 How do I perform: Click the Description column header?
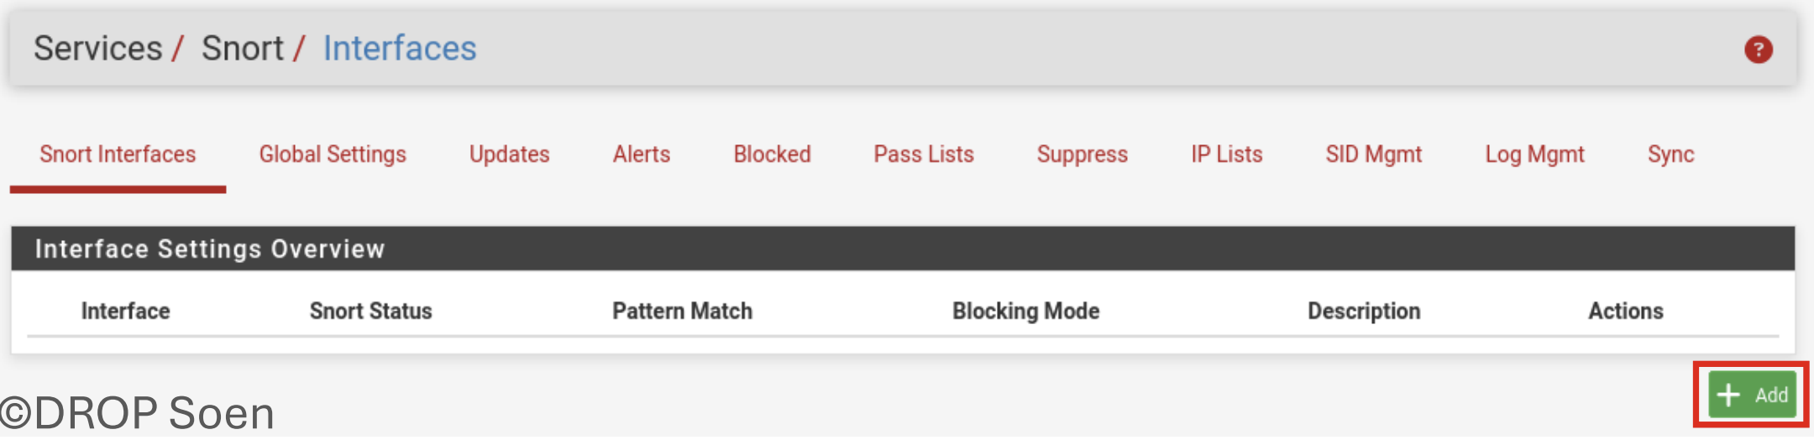[1364, 312]
